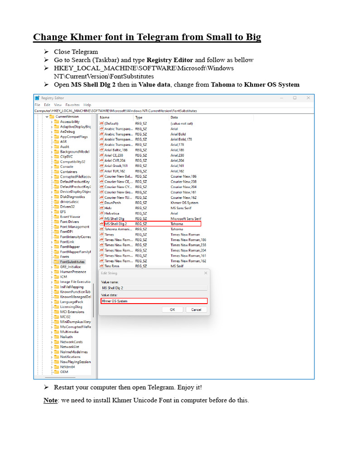Click the MCI32 folder icon

(x=57, y=317)
